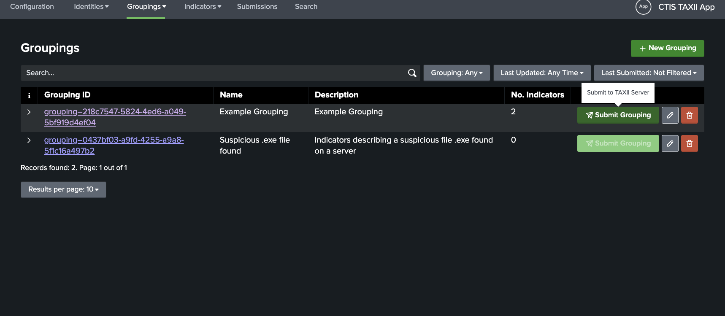Submit the Example Grouping to TAXII

618,115
